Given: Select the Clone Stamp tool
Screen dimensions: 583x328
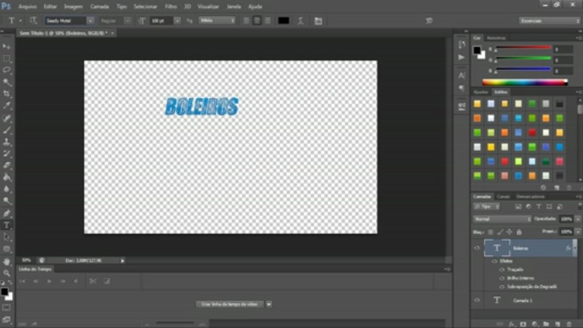Looking at the screenshot, I should [7, 142].
